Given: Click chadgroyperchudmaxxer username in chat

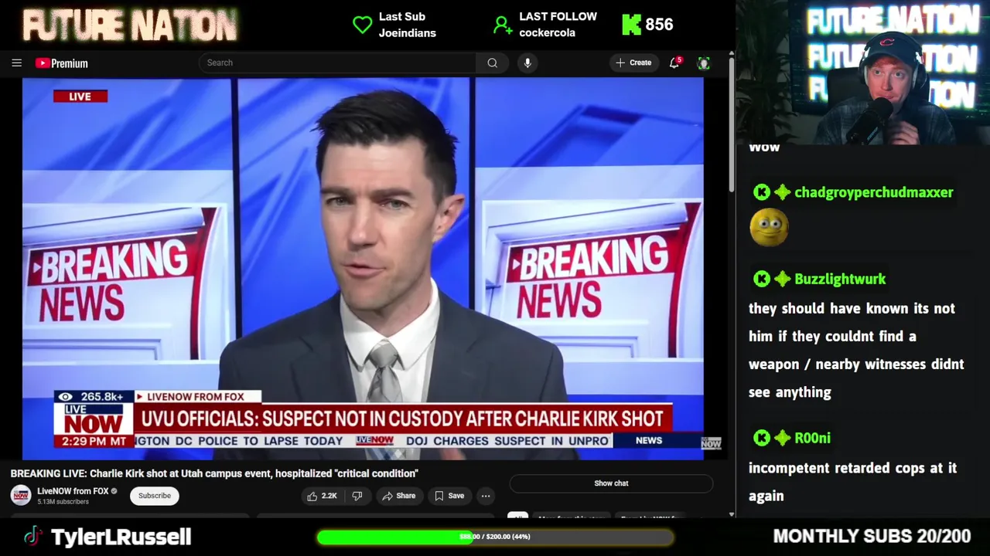Looking at the screenshot, I should (874, 192).
